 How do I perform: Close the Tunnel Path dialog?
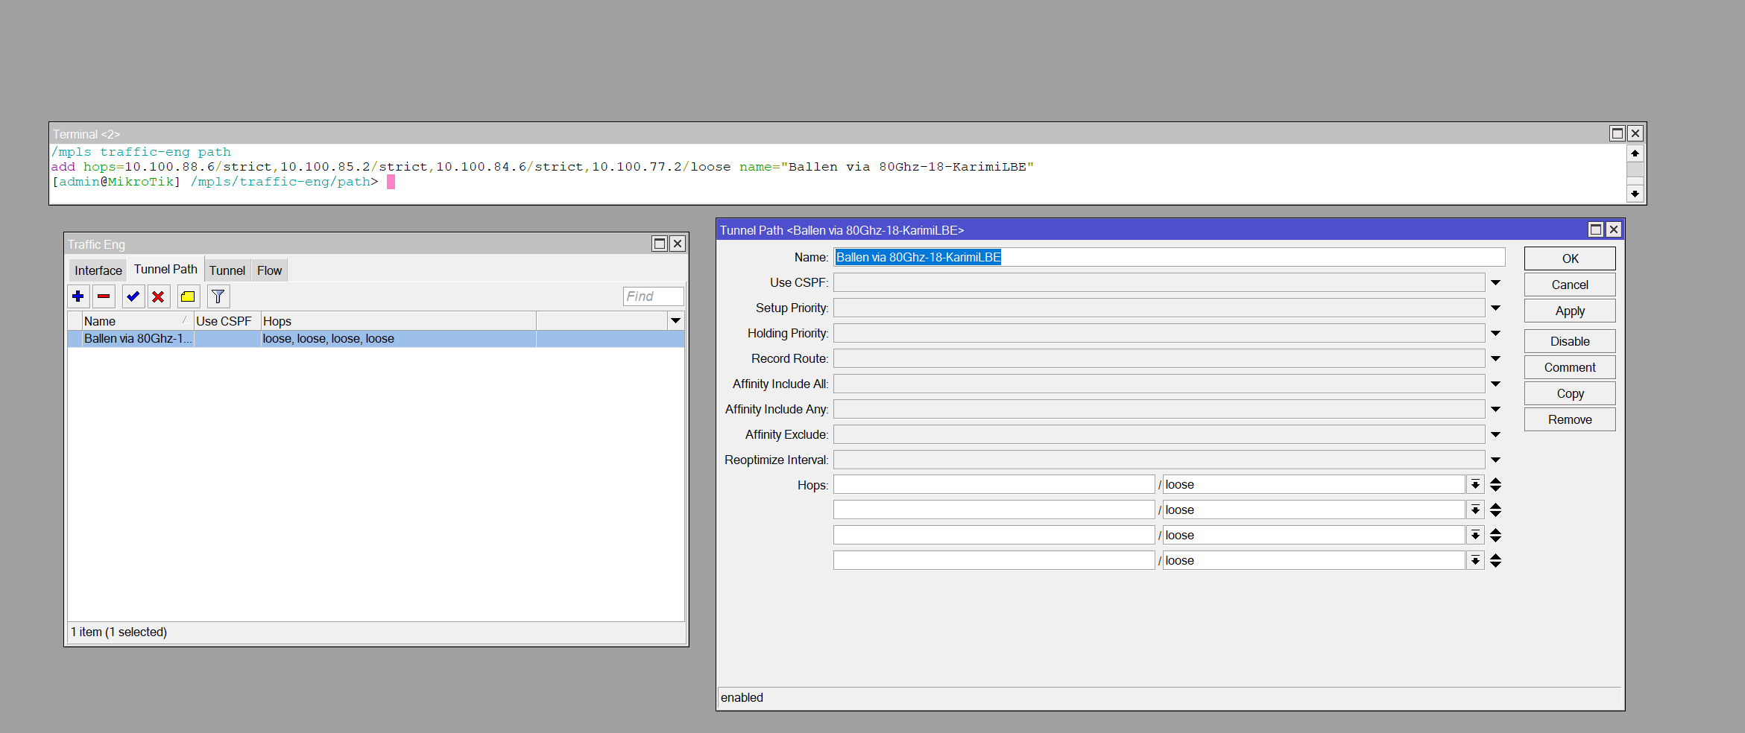click(1614, 229)
